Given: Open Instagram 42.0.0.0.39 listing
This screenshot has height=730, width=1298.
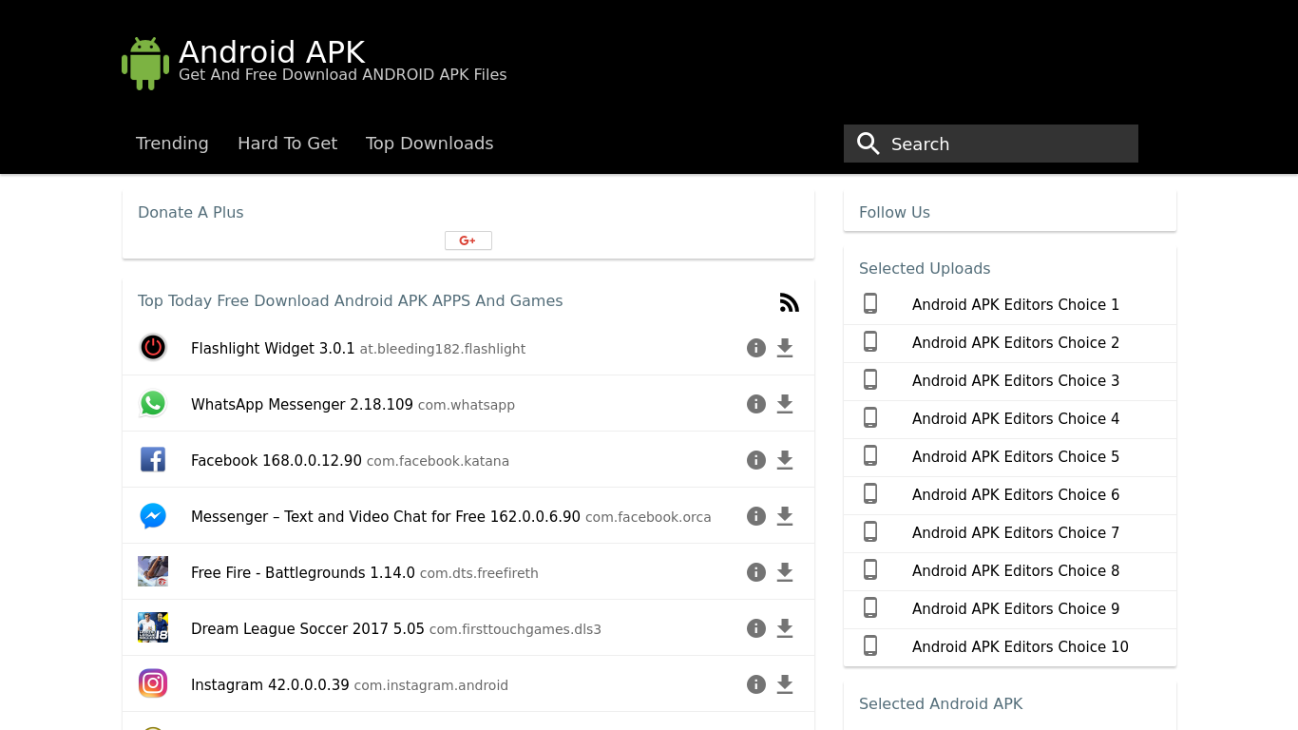Looking at the screenshot, I should pos(270,685).
